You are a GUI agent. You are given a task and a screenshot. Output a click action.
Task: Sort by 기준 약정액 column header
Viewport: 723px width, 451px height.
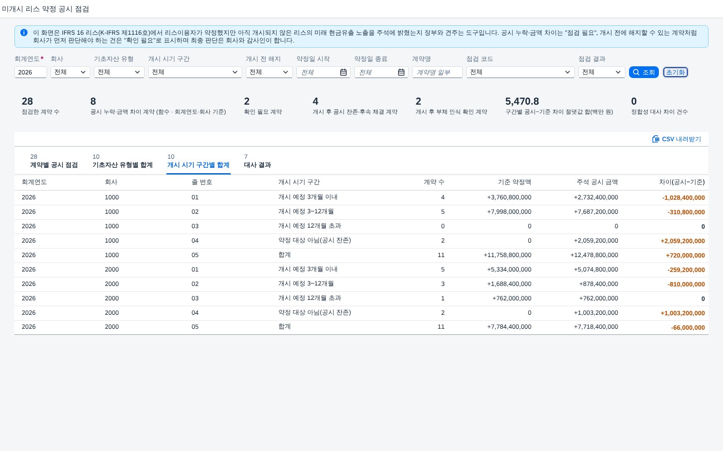click(x=514, y=182)
